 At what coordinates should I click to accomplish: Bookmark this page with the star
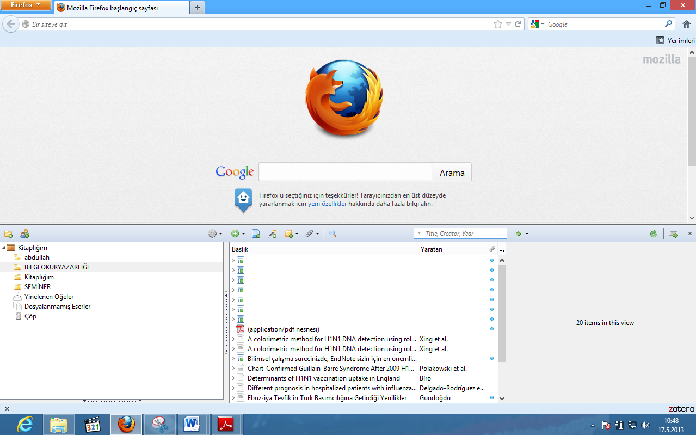click(x=497, y=24)
